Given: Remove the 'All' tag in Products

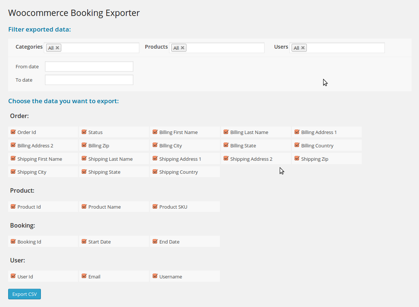Looking at the screenshot, I should point(182,48).
